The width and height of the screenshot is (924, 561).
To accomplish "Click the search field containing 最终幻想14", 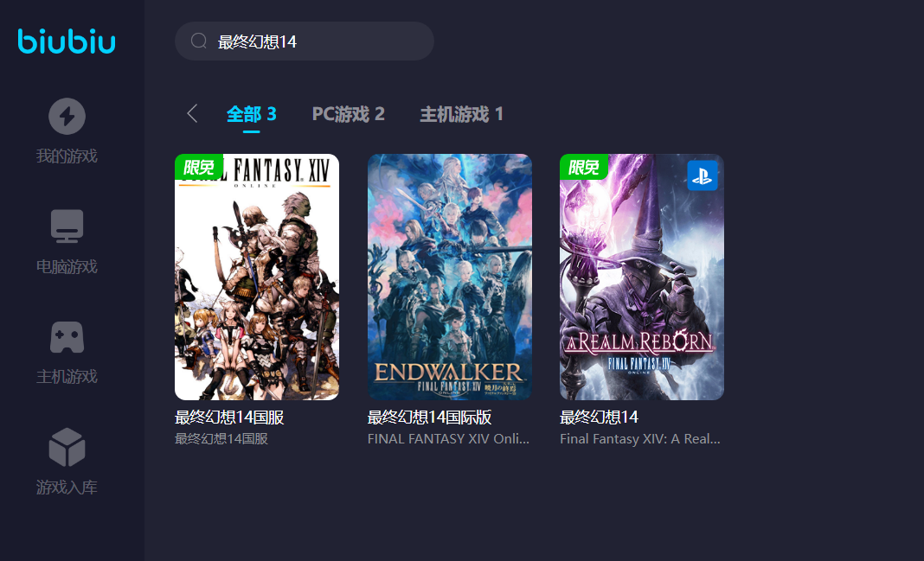I will 305,41.
